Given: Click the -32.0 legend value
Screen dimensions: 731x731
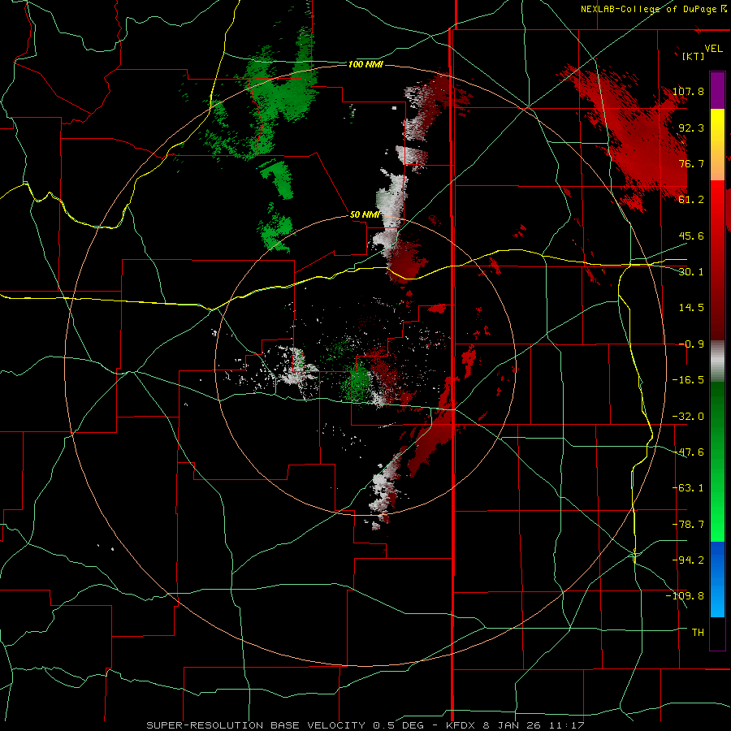Looking at the screenshot, I should (x=688, y=417).
